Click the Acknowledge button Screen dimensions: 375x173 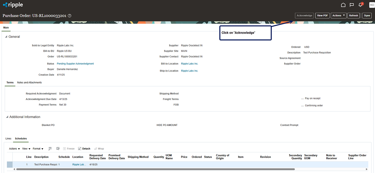pos(304,15)
